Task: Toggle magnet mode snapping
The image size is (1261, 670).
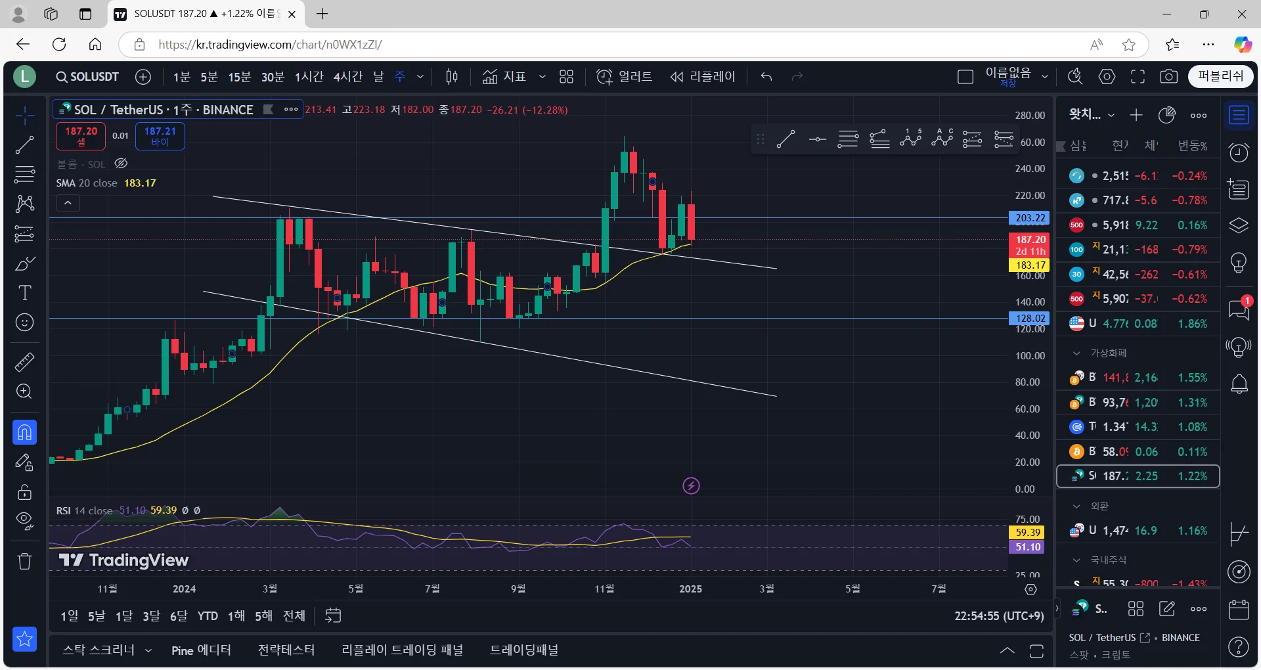Action: [24, 432]
